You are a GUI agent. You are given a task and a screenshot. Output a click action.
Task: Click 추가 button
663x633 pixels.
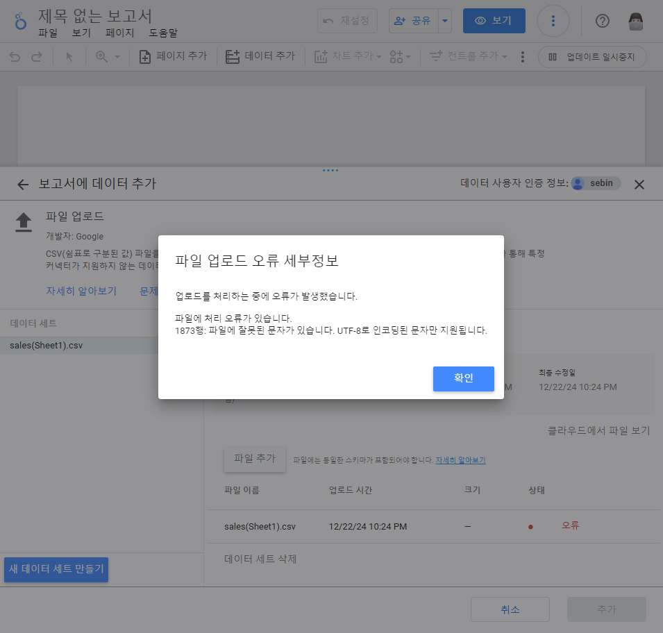606,609
